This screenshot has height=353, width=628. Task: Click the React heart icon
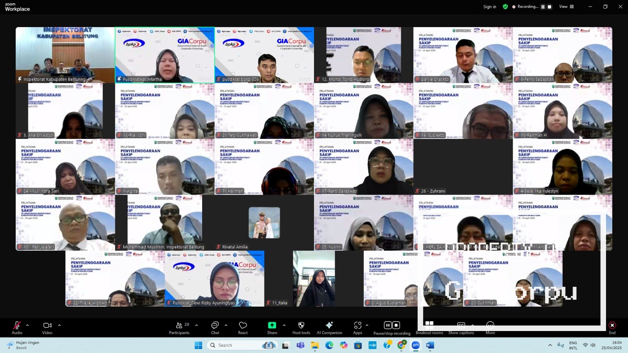click(x=243, y=326)
